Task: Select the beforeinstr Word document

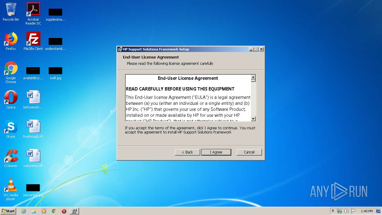Action: [33, 100]
